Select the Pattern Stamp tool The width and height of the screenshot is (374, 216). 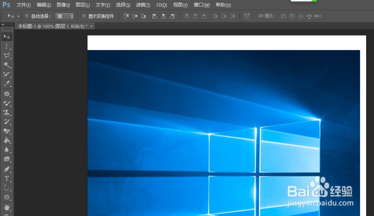7,112
